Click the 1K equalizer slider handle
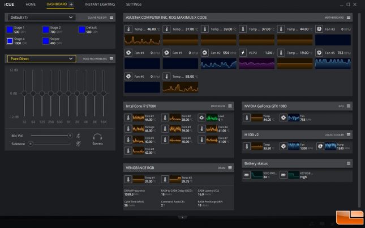365x228 pixels. (68, 94)
